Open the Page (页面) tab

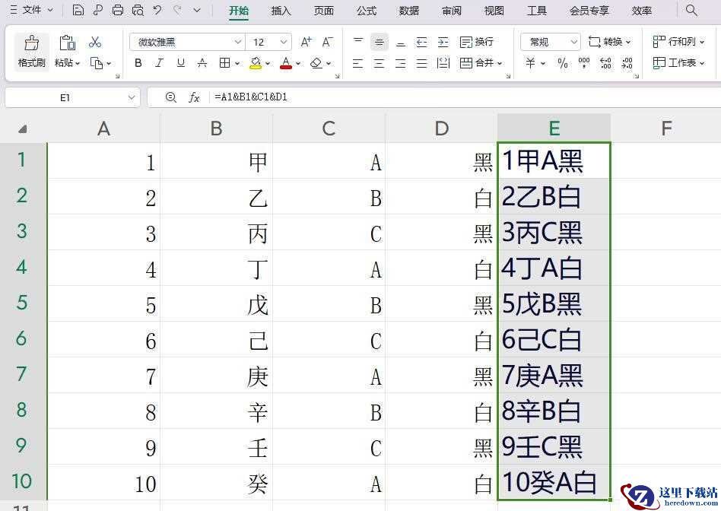[324, 11]
